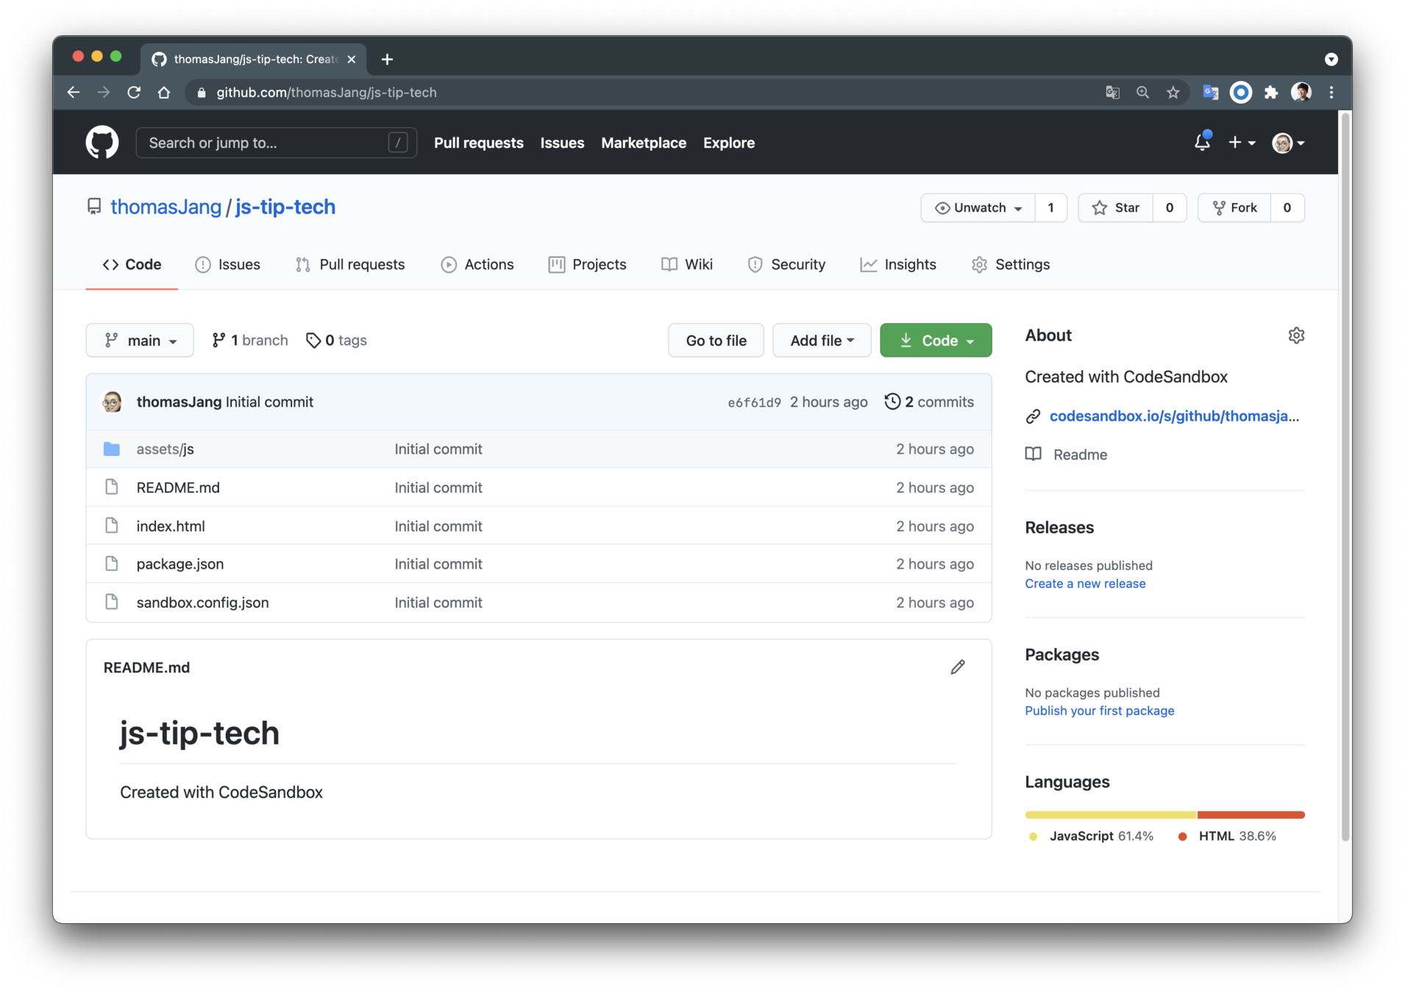
Task: Switch to the Issues repository tab
Action: [x=227, y=264]
